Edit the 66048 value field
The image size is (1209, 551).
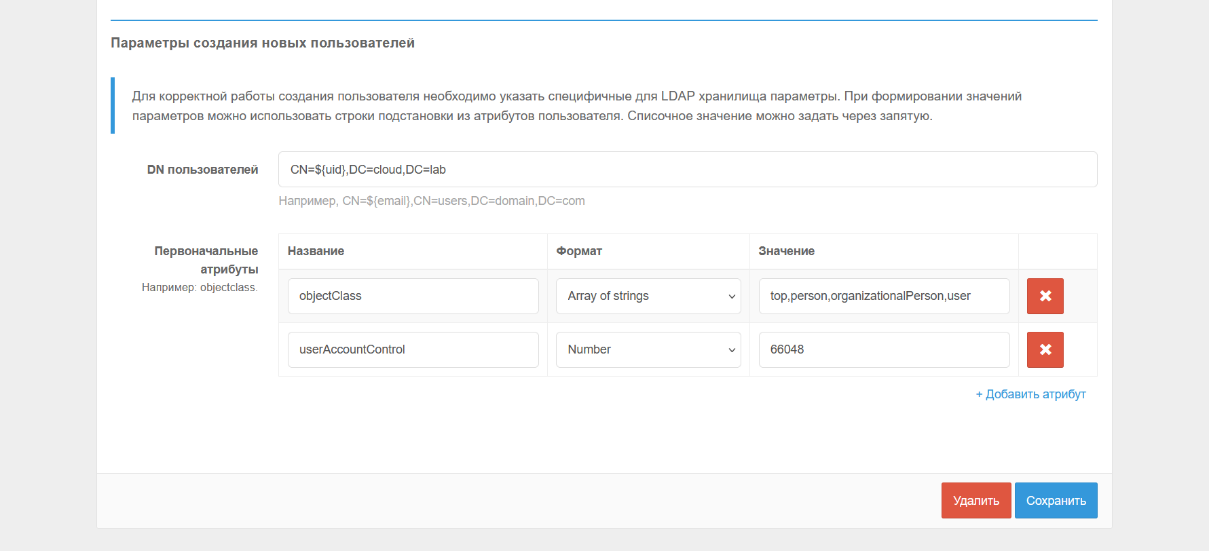click(884, 349)
